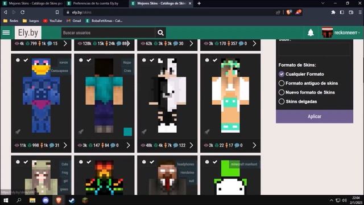
Task: Open Discord from the taskbar
Action: [x=45, y=200]
